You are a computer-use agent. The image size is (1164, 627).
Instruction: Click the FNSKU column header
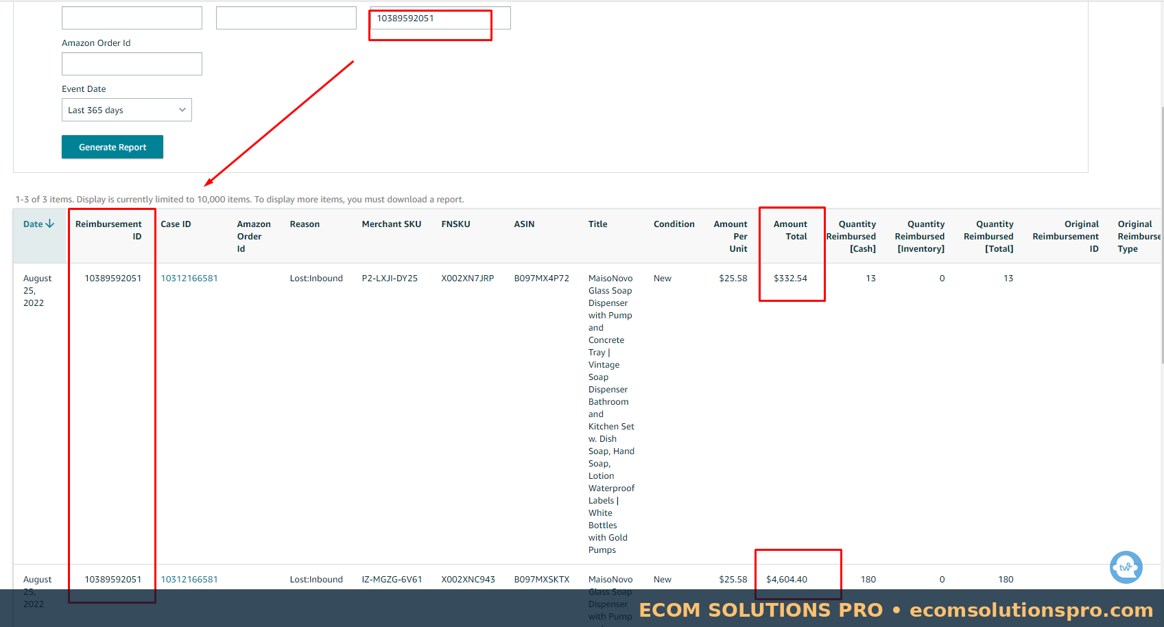click(455, 224)
